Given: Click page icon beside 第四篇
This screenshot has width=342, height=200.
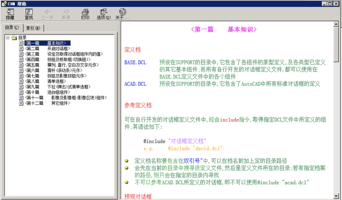Looking at the screenshot, I should (21, 59).
